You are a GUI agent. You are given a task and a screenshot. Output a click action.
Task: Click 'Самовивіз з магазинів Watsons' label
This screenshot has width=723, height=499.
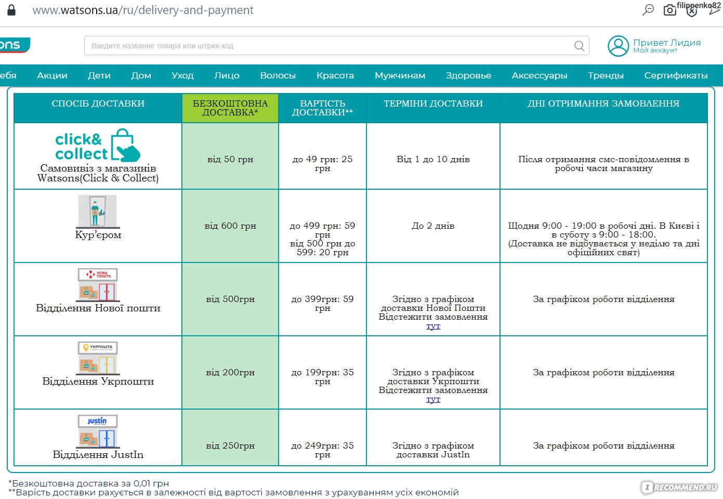tap(98, 173)
